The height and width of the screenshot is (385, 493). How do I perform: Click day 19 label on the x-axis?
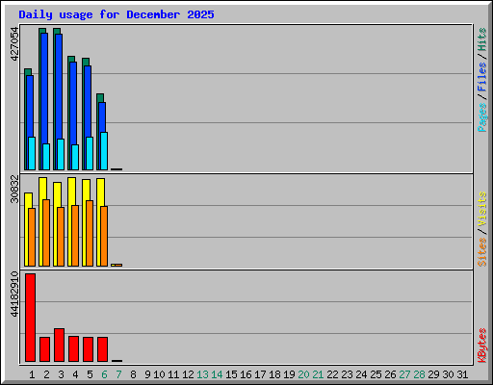pos(289,374)
